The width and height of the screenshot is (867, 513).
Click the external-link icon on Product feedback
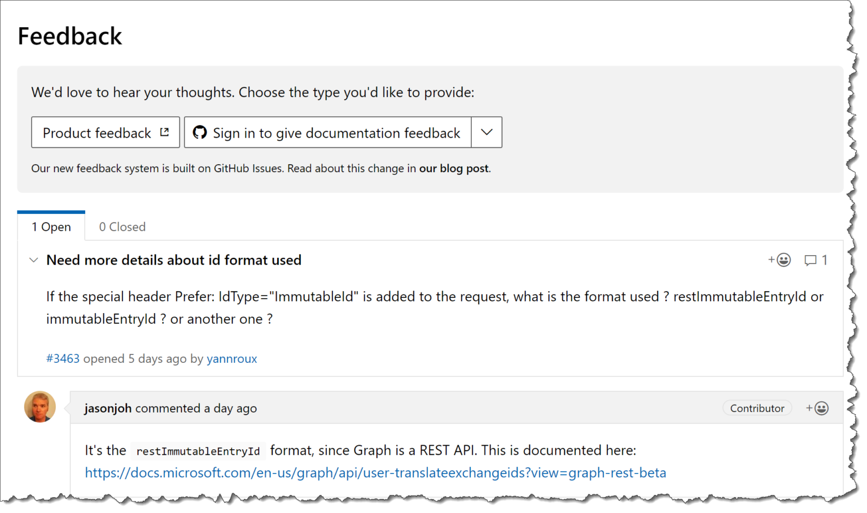tap(164, 130)
